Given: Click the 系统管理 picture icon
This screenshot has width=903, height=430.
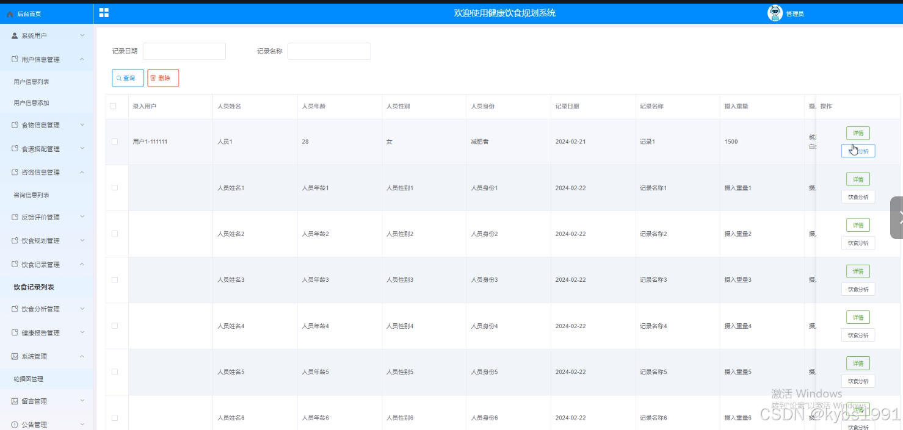Looking at the screenshot, I should 15,356.
